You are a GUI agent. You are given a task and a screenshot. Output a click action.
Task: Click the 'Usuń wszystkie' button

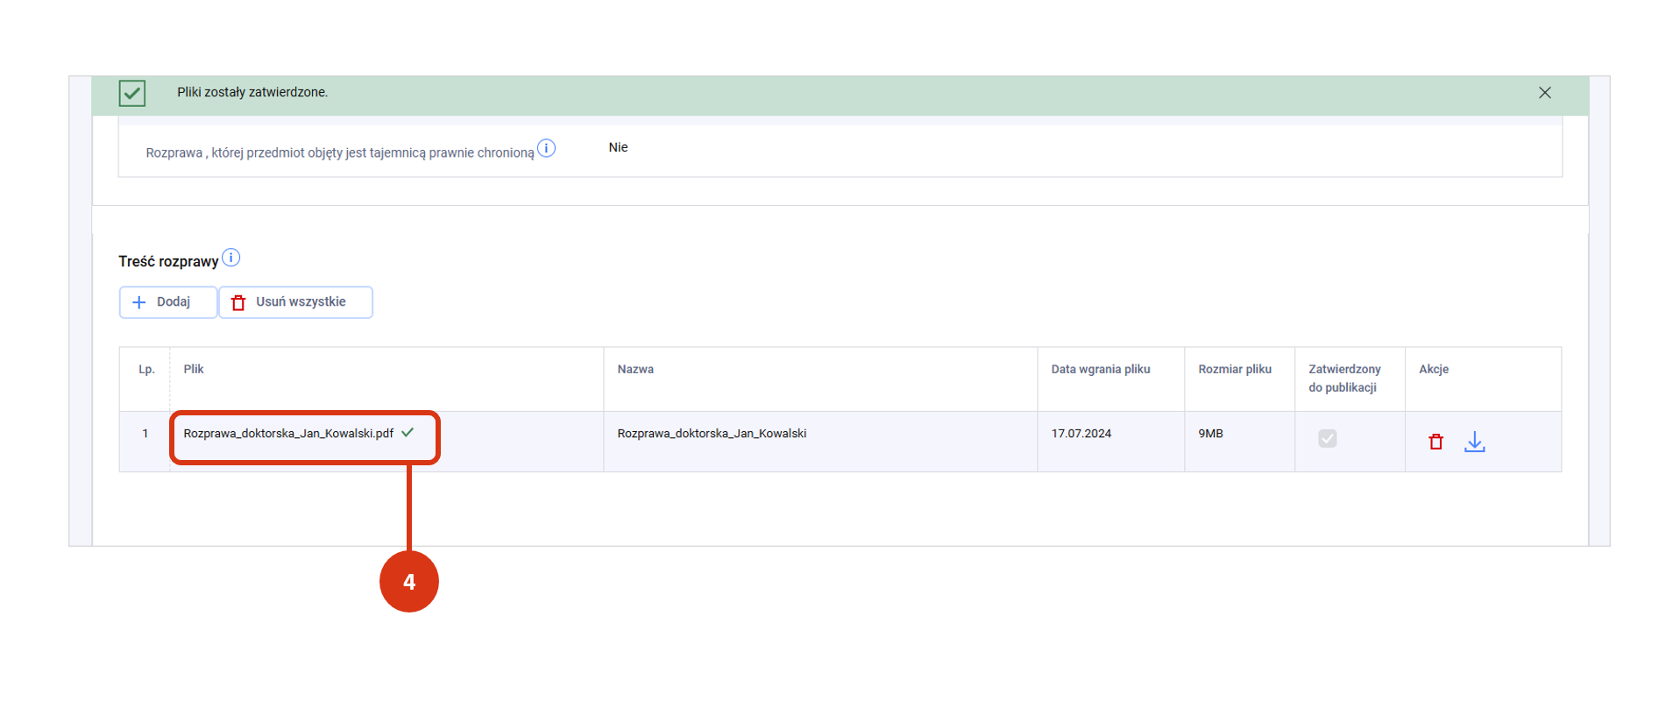(x=295, y=302)
